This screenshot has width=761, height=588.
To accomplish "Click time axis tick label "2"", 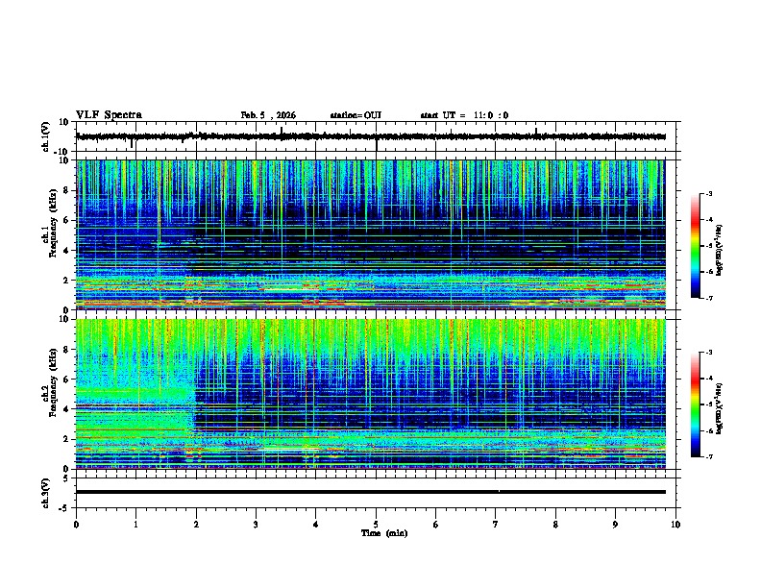I will pyautogui.click(x=196, y=525).
